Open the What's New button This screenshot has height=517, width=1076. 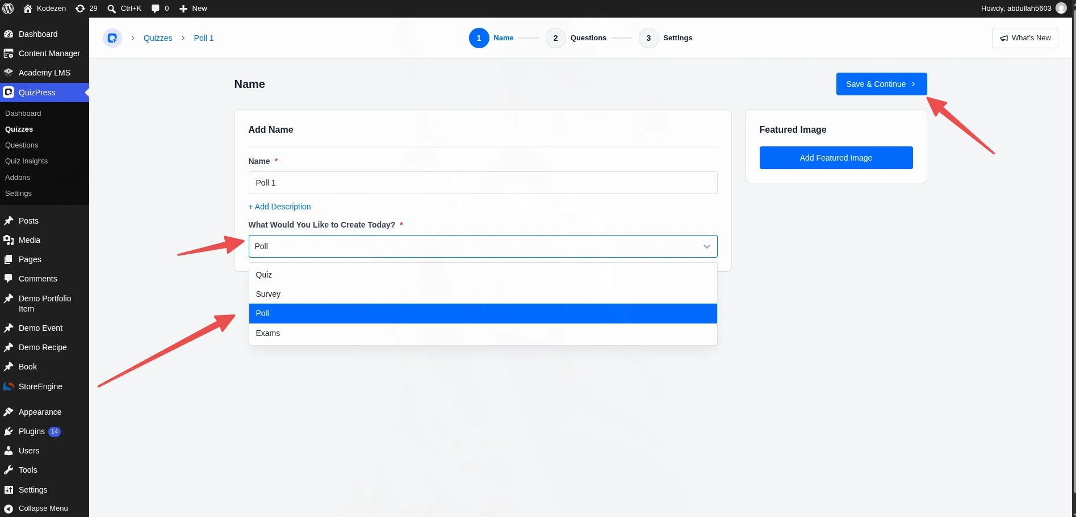click(1025, 38)
